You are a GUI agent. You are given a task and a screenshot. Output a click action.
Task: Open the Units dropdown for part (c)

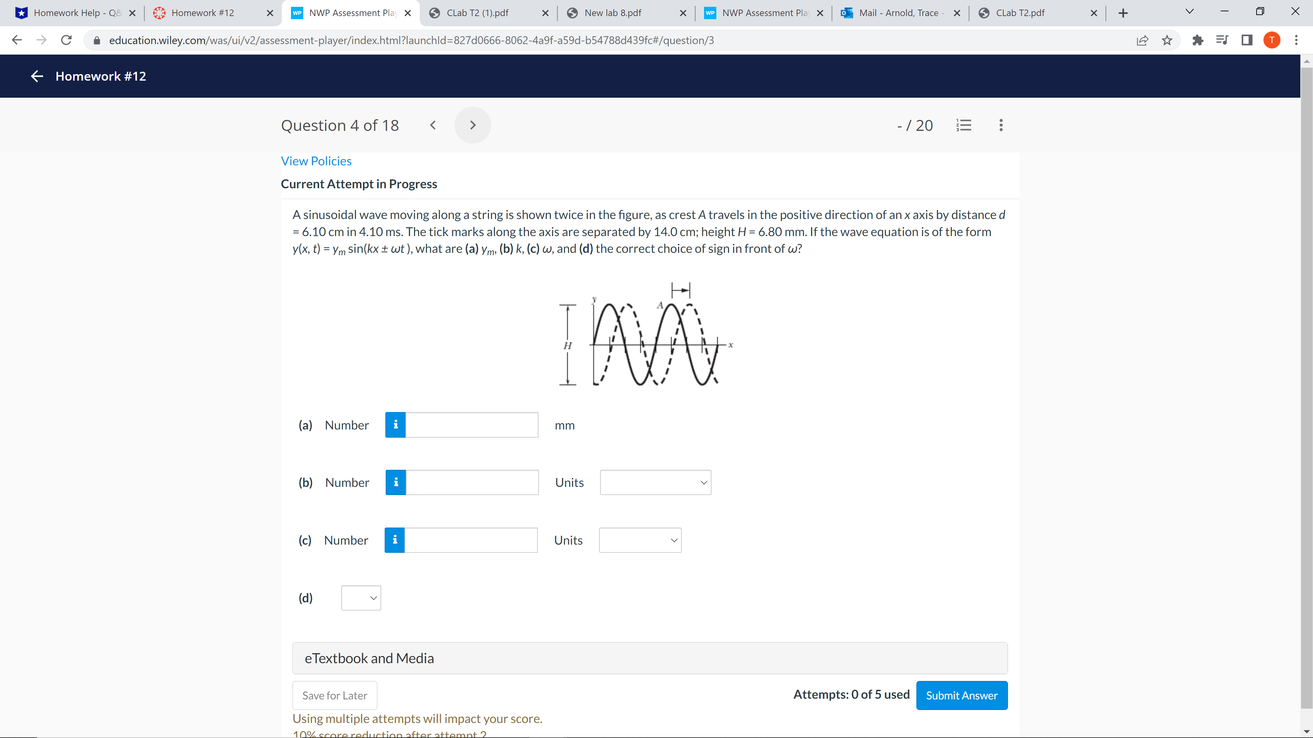(640, 540)
